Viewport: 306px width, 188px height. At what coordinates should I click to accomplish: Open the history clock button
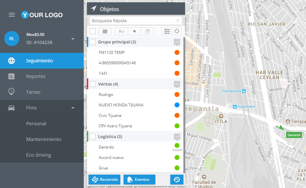(x=177, y=180)
